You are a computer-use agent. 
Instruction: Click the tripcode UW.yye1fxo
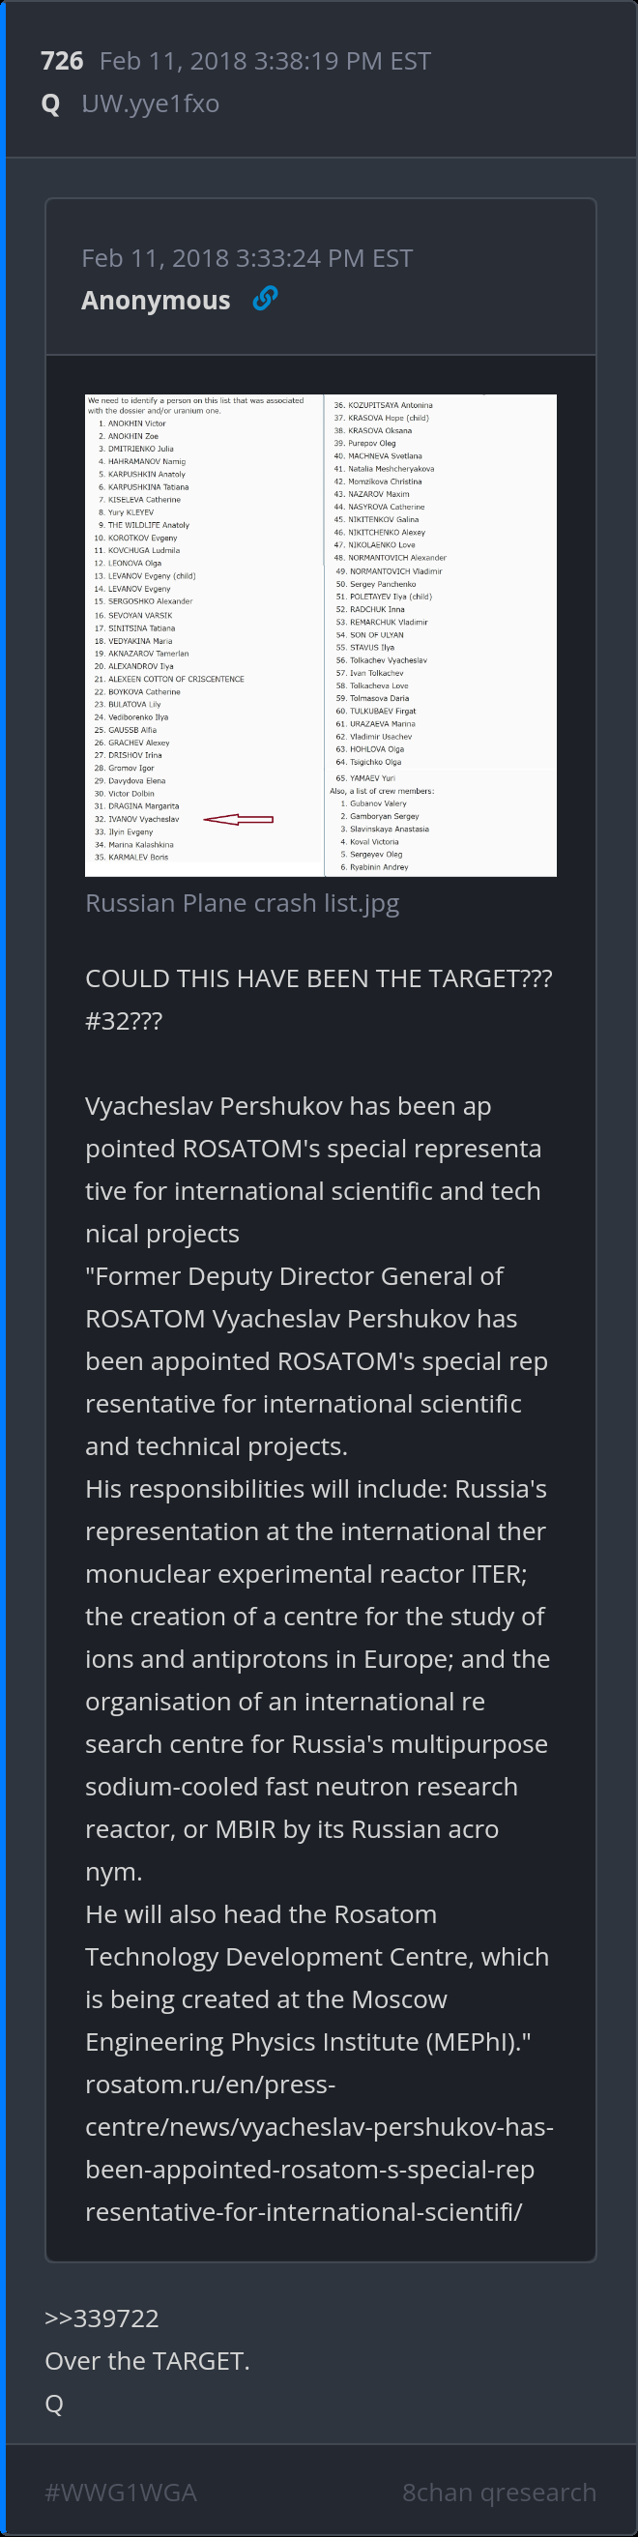[x=151, y=103]
